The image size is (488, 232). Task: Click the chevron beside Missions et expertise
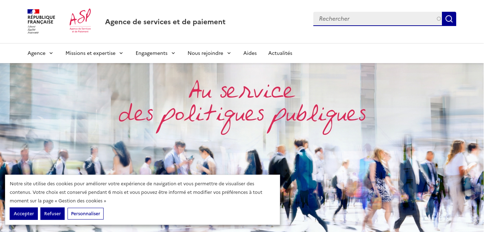click(121, 53)
